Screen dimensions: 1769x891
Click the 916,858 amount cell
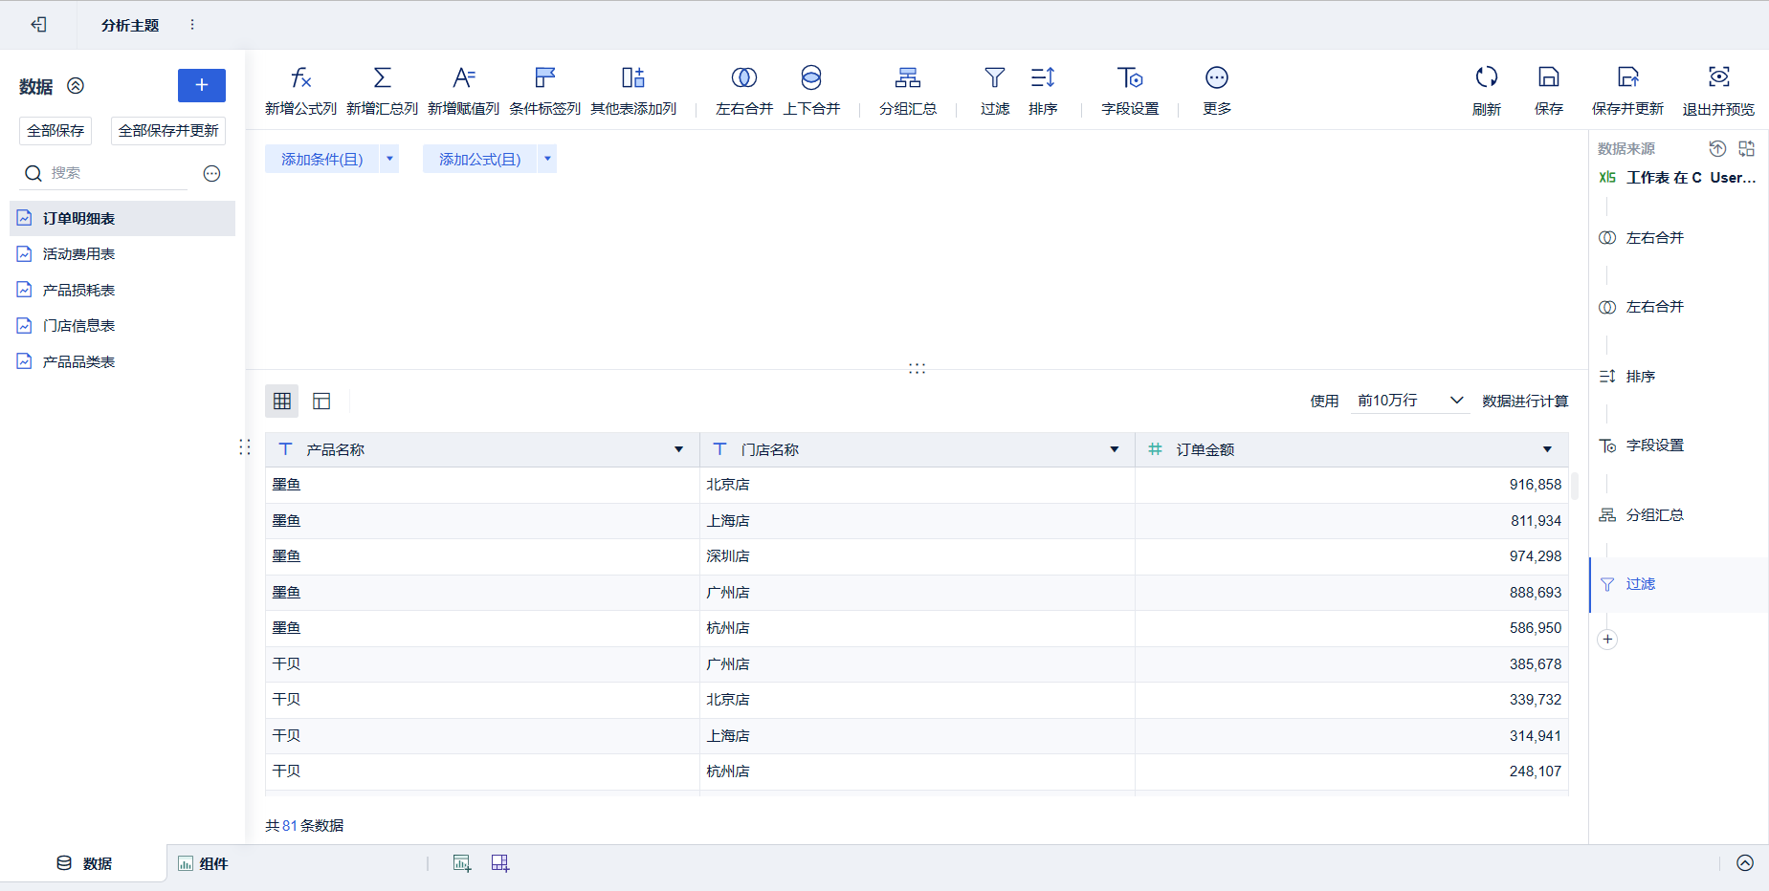tap(1351, 485)
